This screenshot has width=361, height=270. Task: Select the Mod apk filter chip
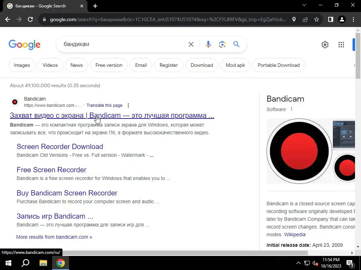(235, 65)
